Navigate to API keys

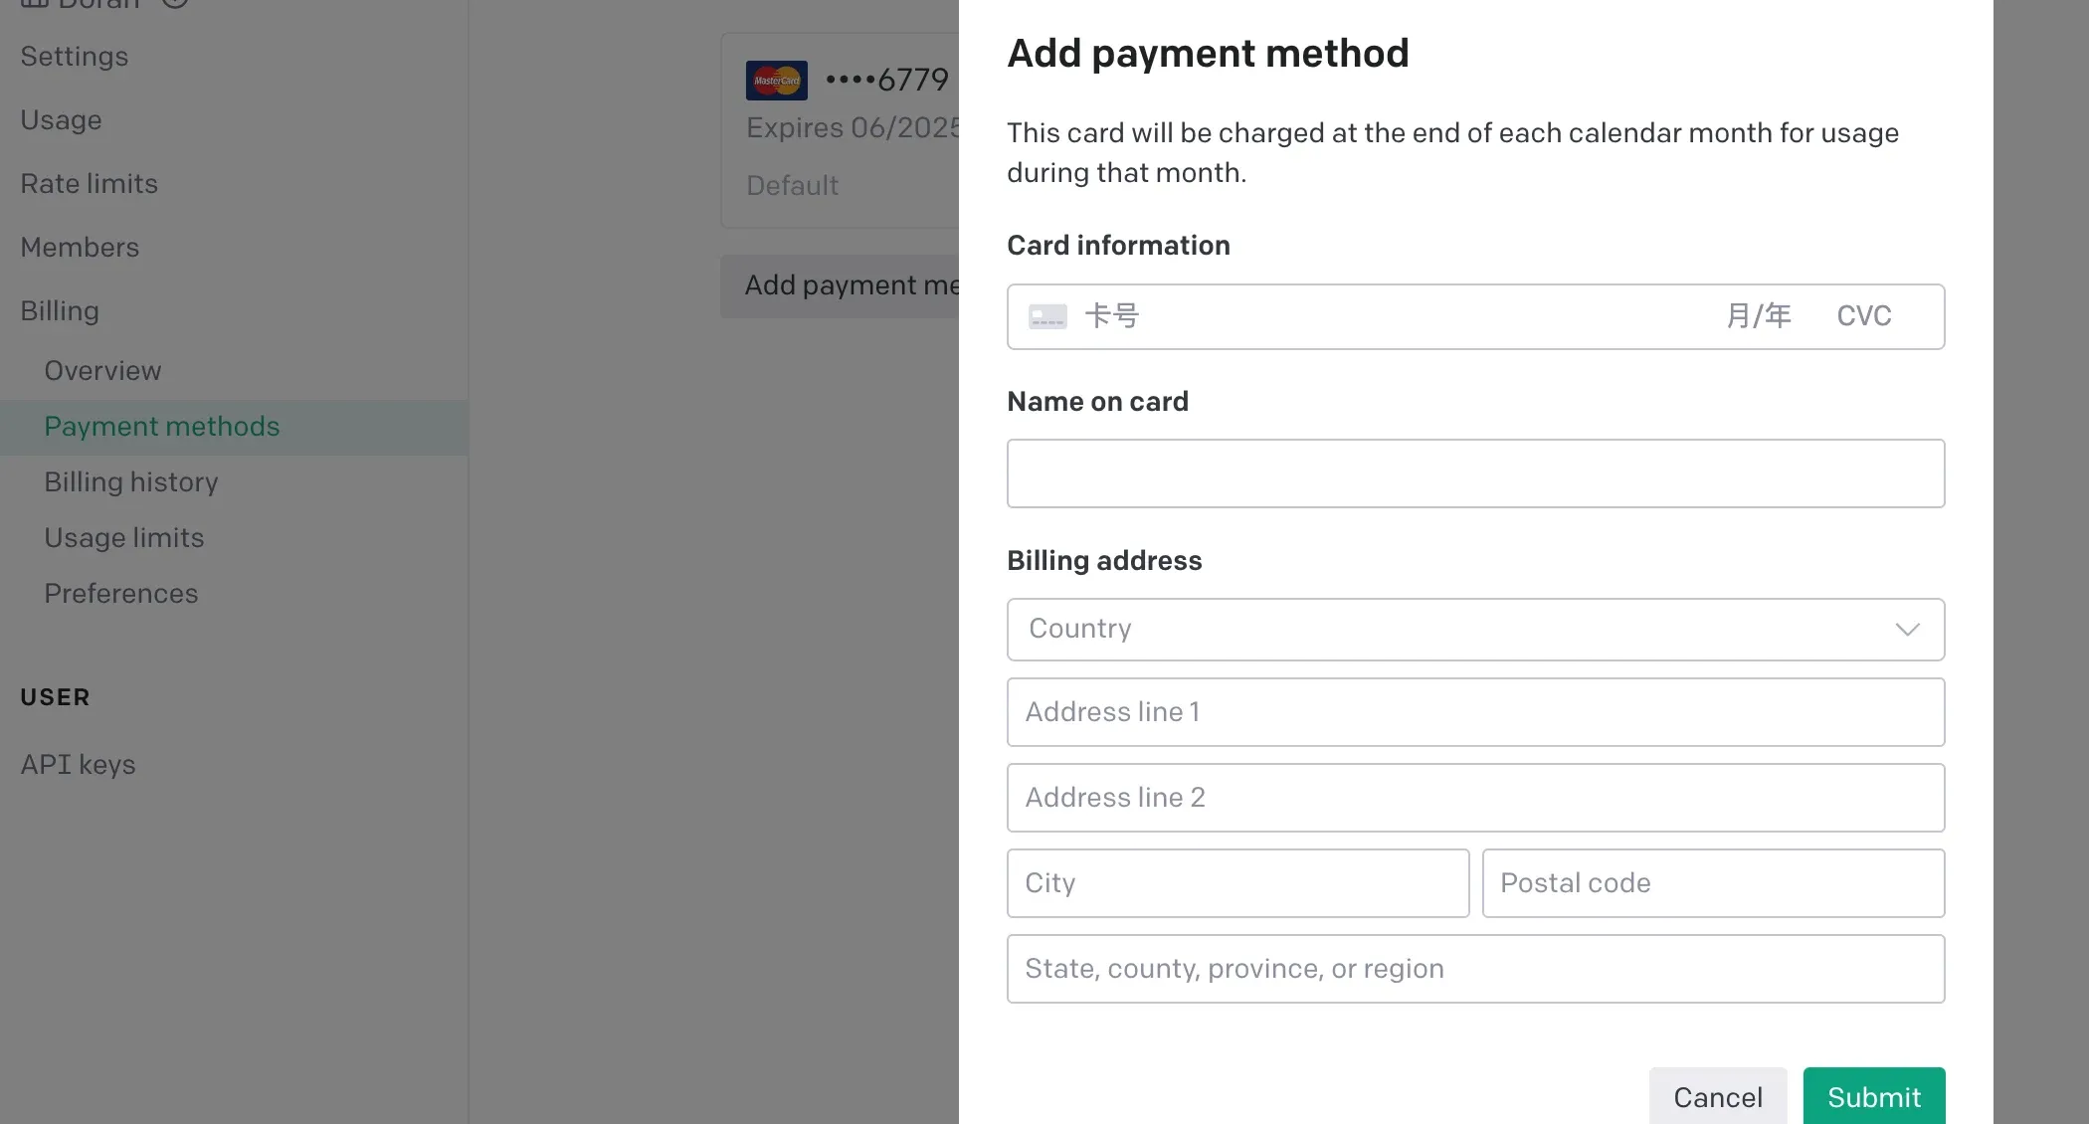point(78,765)
